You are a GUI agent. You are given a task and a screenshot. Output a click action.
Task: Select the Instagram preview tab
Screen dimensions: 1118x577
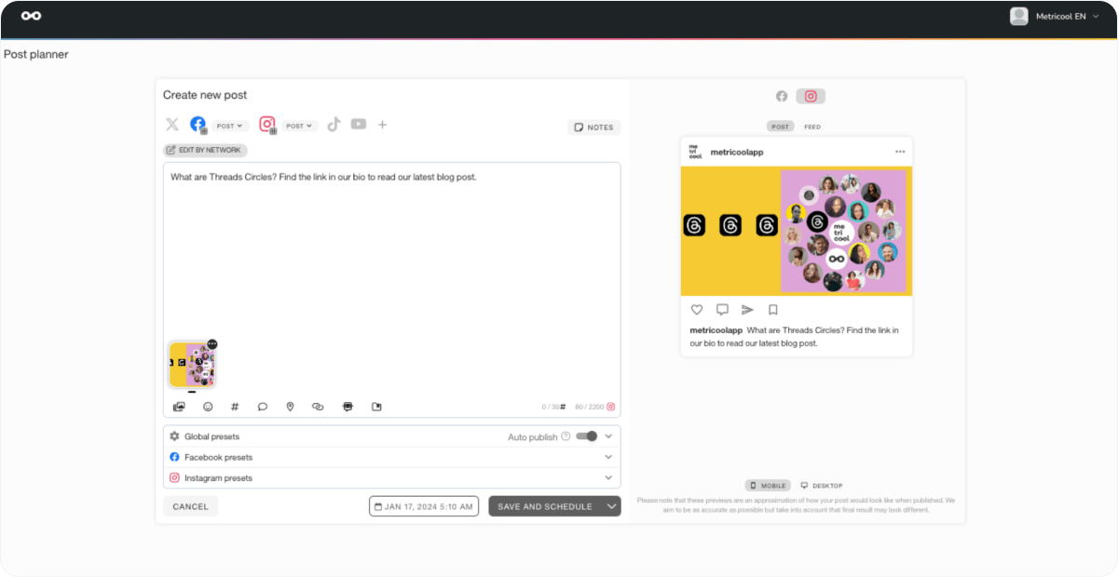pos(811,96)
